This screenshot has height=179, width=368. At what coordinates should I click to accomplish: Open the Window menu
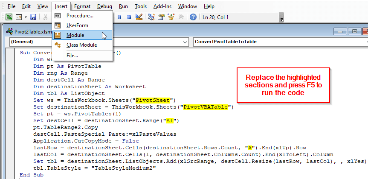[187, 6]
